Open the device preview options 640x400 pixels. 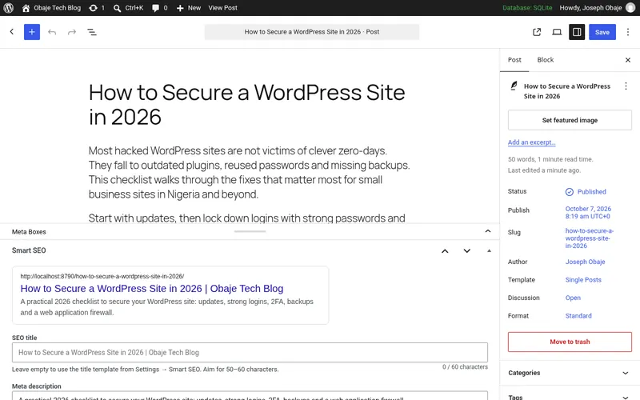click(x=557, y=32)
